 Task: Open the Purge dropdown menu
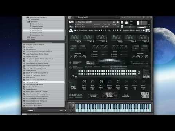[x=114, y=25]
